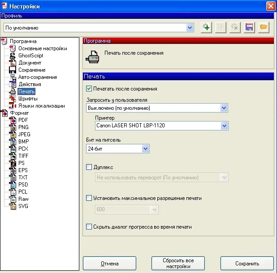Select the PCL format entry

click(x=23, y=192)
